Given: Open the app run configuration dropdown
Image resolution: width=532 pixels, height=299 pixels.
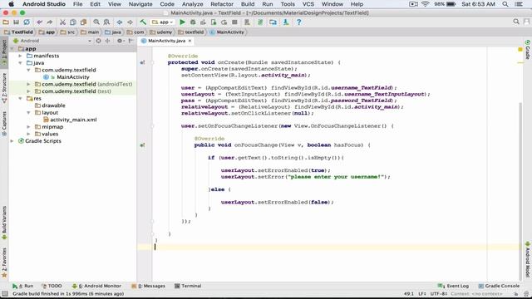Looking at the screenshot, I should point(163,22).
